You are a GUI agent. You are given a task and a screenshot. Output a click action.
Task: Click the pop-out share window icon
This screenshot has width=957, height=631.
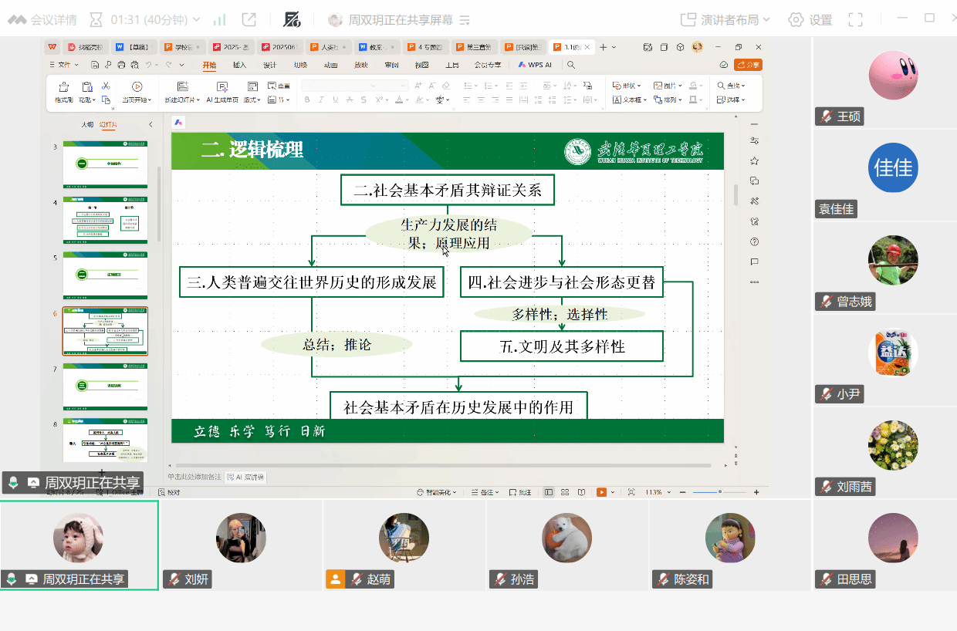coord(249,20)
